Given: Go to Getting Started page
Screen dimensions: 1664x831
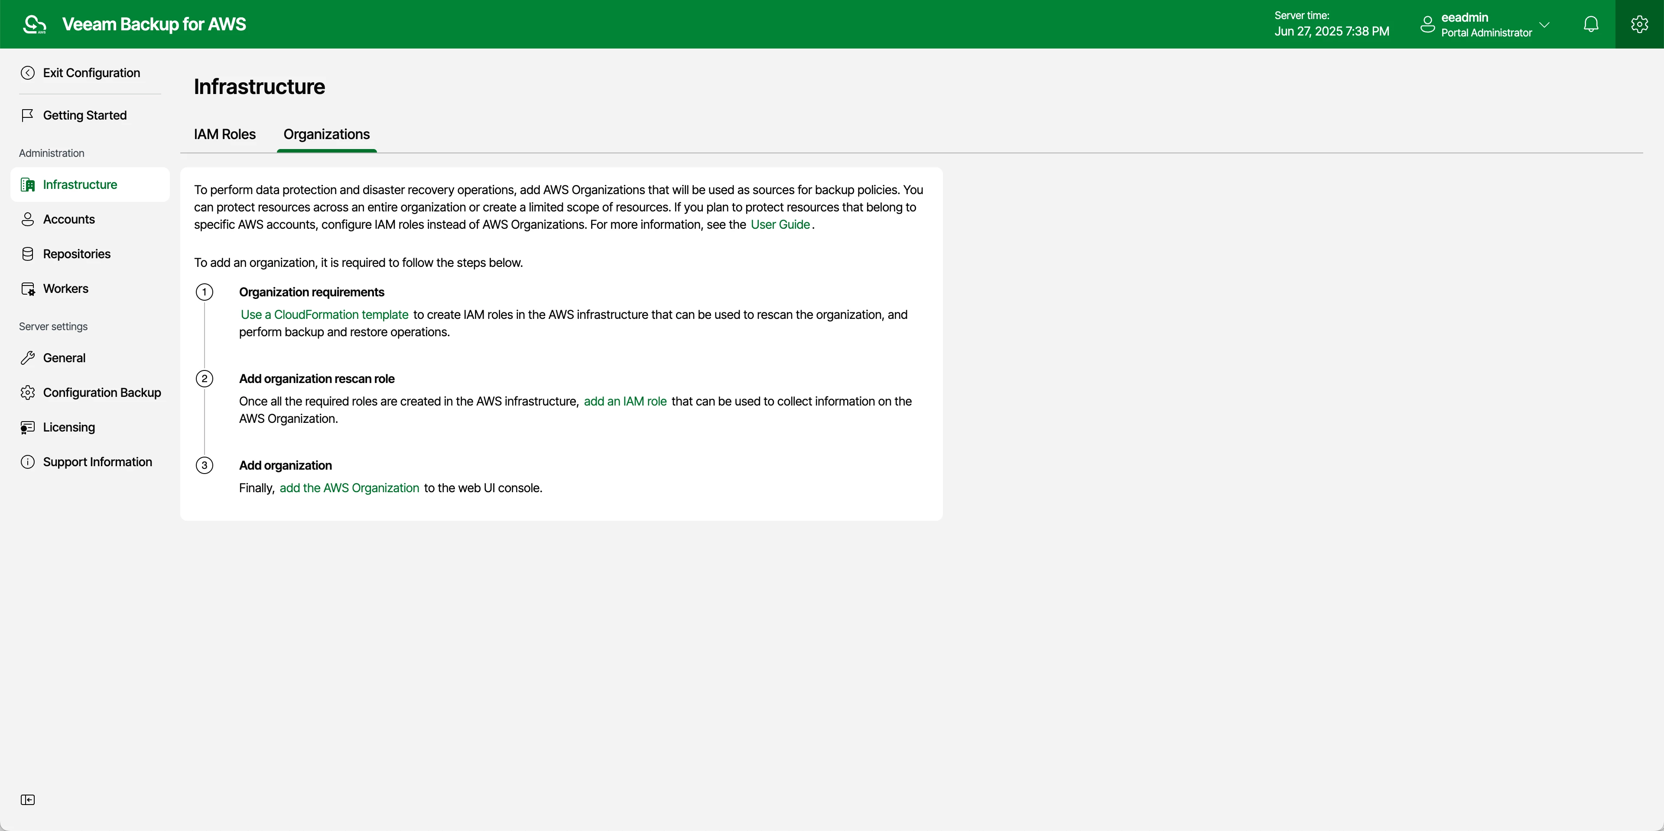Looking at the screenshot, I should [91, 115].
